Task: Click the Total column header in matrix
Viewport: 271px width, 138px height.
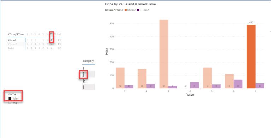Action: [x=57, y=34]
